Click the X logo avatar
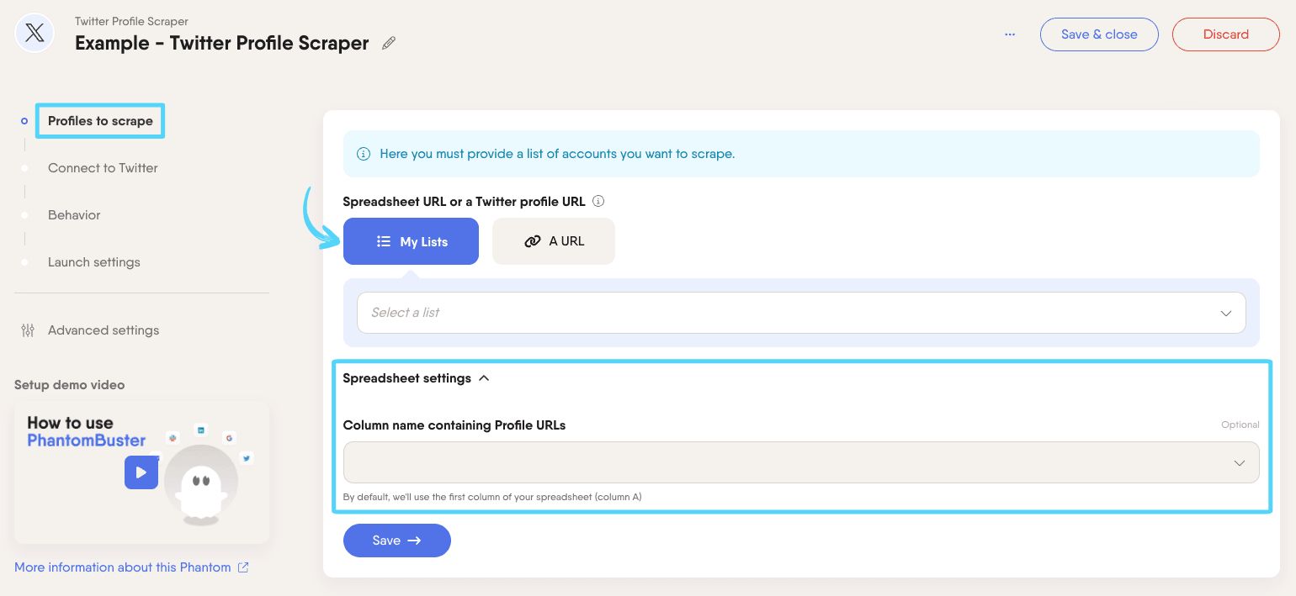 34,33
